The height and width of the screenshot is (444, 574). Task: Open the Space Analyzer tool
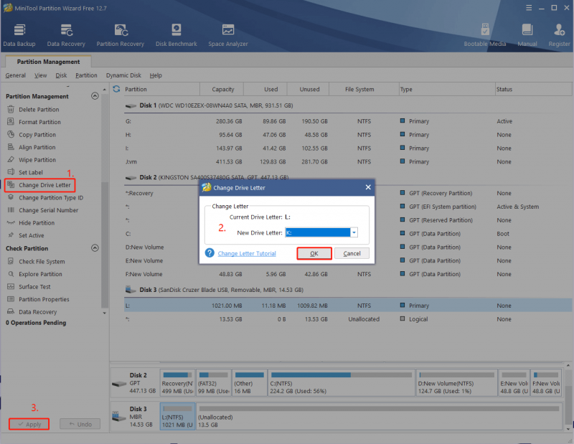coord(227,35)
